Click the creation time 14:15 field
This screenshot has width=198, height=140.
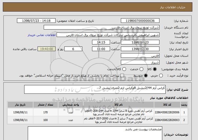click(101, 42)
